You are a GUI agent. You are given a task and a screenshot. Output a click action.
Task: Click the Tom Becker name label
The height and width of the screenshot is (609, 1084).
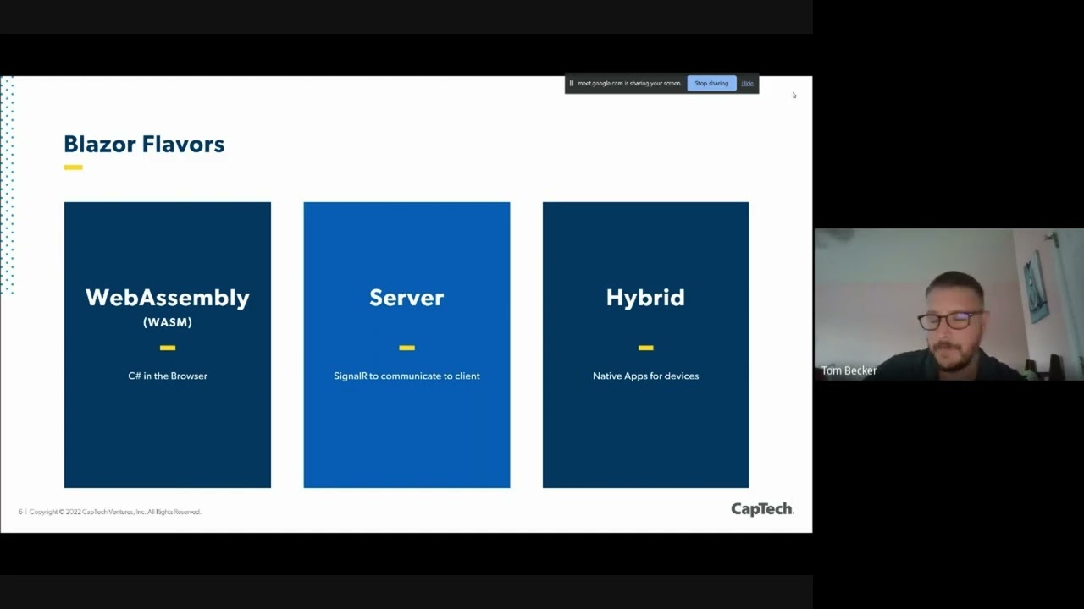point(849,370)
